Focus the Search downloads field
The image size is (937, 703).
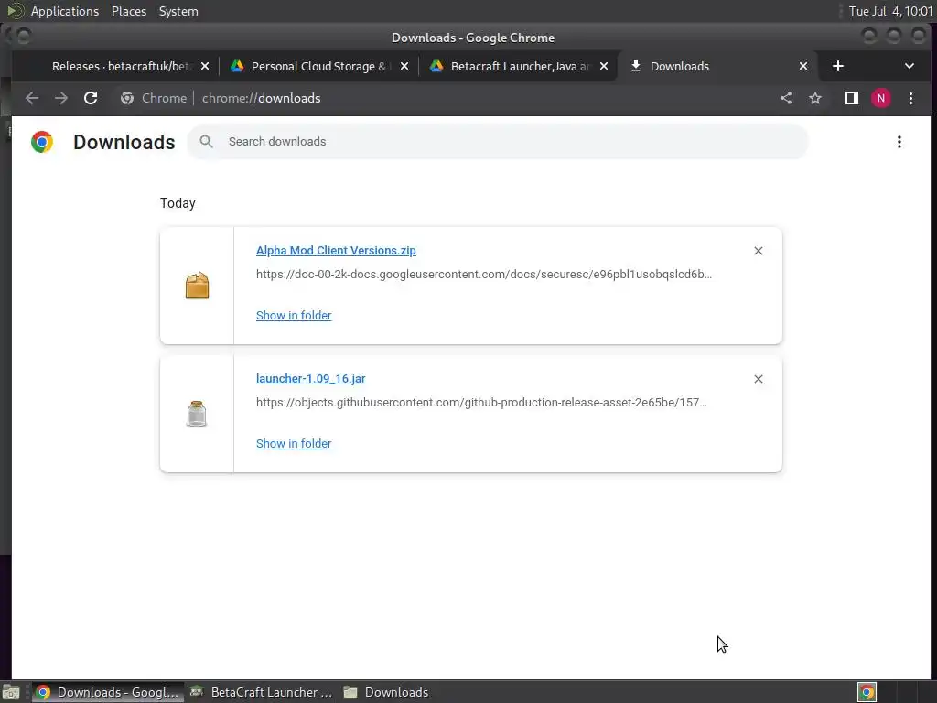498,141
